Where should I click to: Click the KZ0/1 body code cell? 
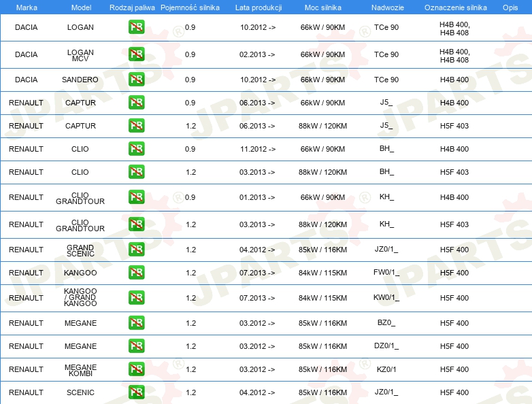coord(386,369)
